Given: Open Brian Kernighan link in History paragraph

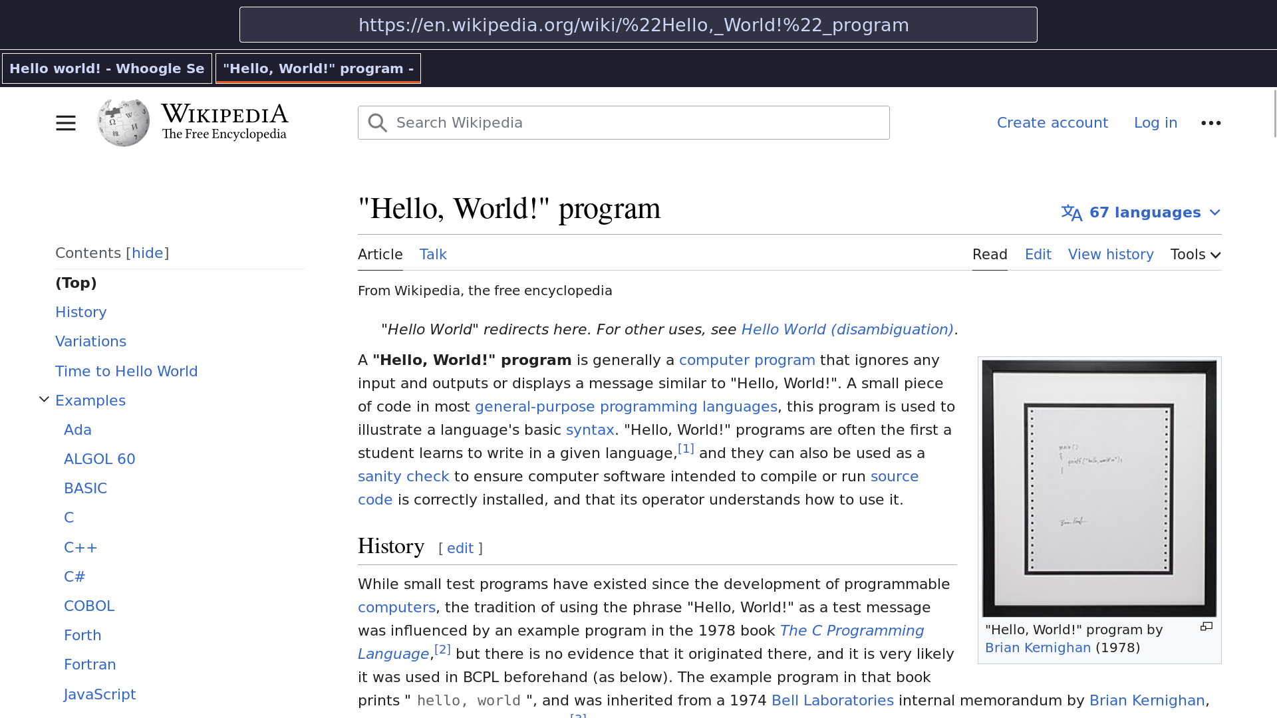Looking at the screenshot, I should (x=1147, y=701).
